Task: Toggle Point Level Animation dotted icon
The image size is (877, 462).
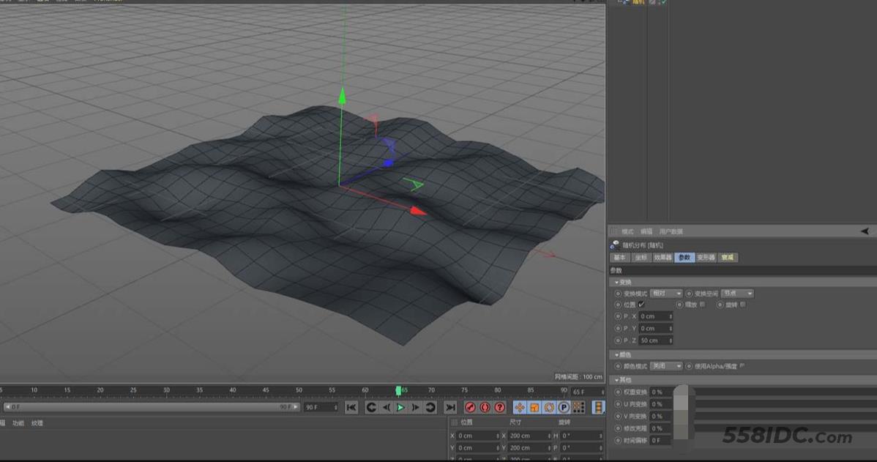Action: click(x=579, y=408)
